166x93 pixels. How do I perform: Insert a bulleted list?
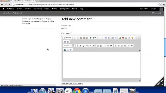101,46
